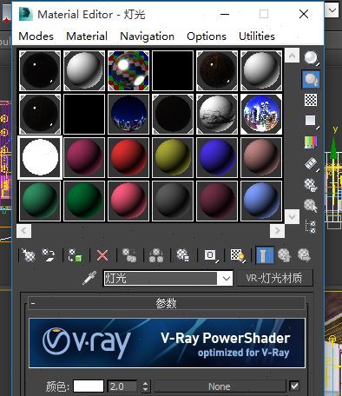342x396 pixels.
Task: Close the Material Editor window
Action: tap(304, 14)
